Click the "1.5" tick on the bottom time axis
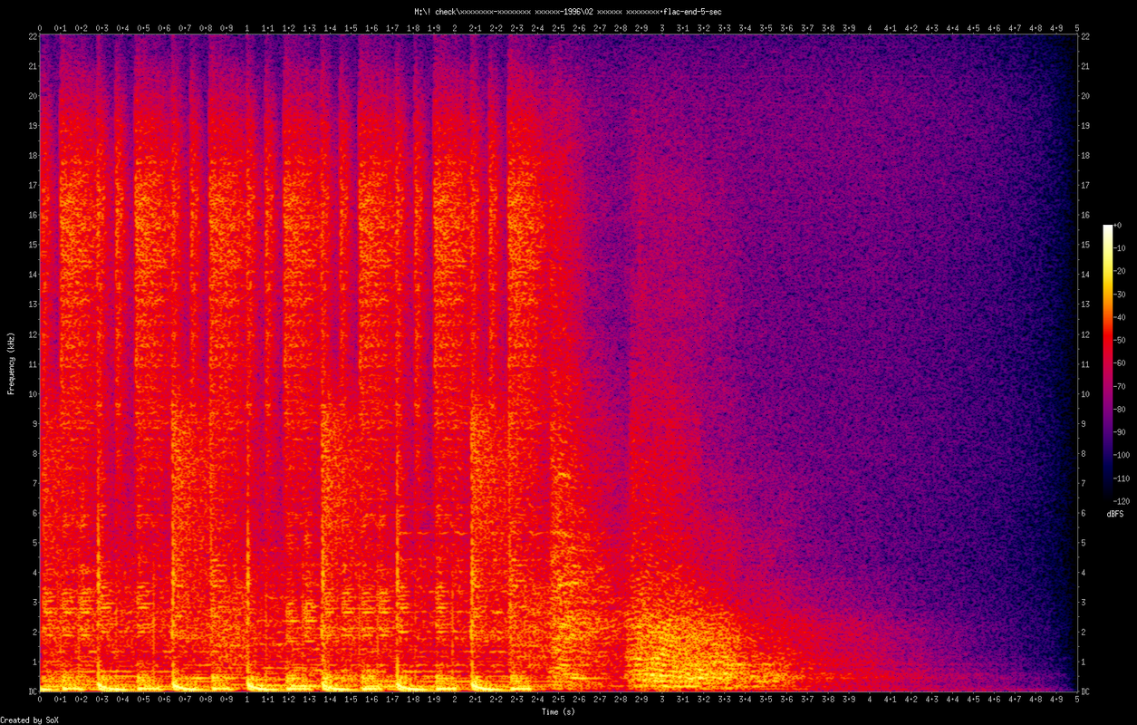Viewport: 1137px width, 725px height. (x=351, y=701)
